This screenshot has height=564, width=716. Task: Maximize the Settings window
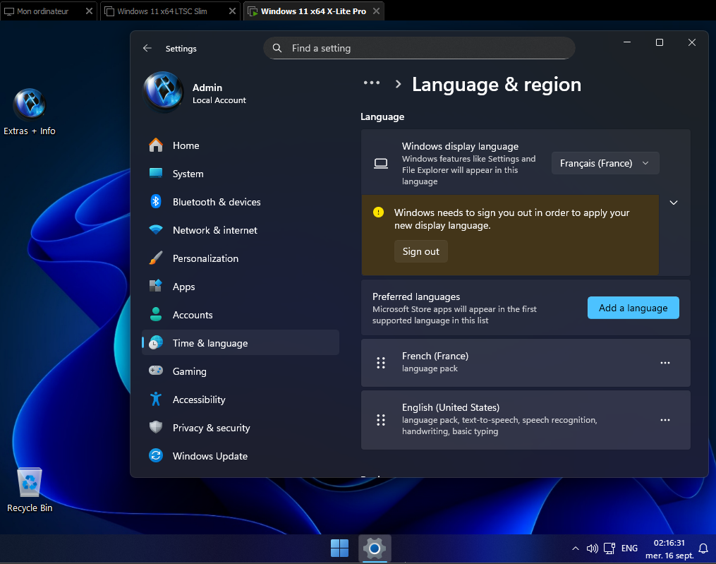[660, 42]
